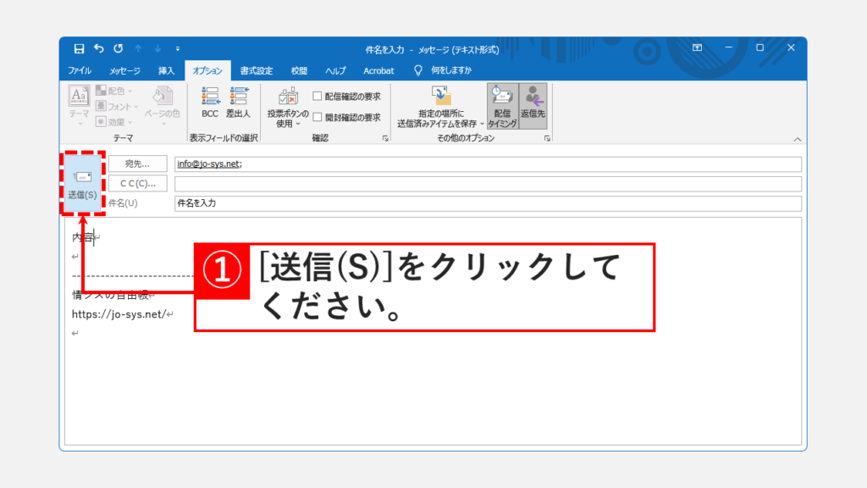
Task: Show the BCC field
Action: pyautogui.click(x=209, y=103)
